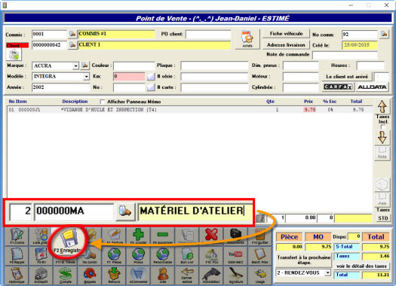Screen dimensions: 396x286
Task: Open the eCommerce shopping cart icon
Action: tap(138, 275)
